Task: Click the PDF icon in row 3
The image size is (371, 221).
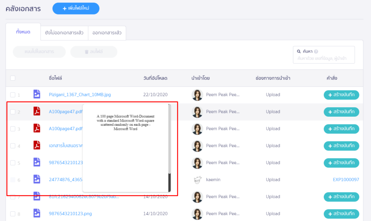Action: [x=37, y=128]
